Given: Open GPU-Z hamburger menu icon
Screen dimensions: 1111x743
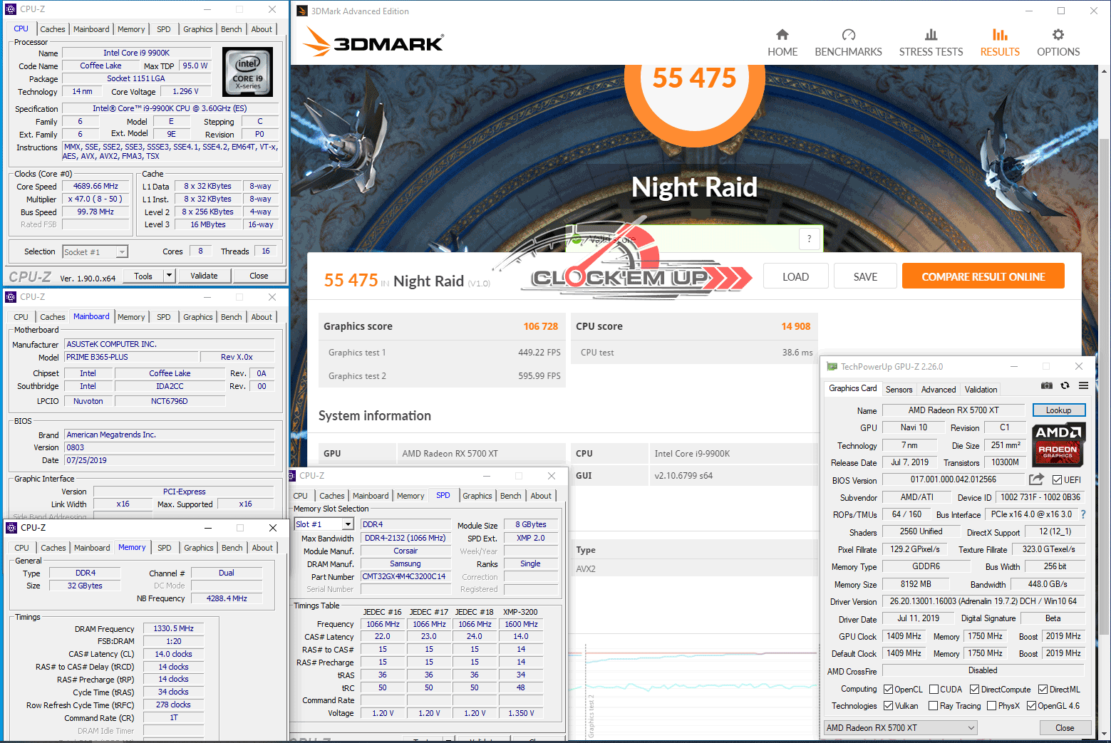Looking at the screenshot, I should (1083, 385).
